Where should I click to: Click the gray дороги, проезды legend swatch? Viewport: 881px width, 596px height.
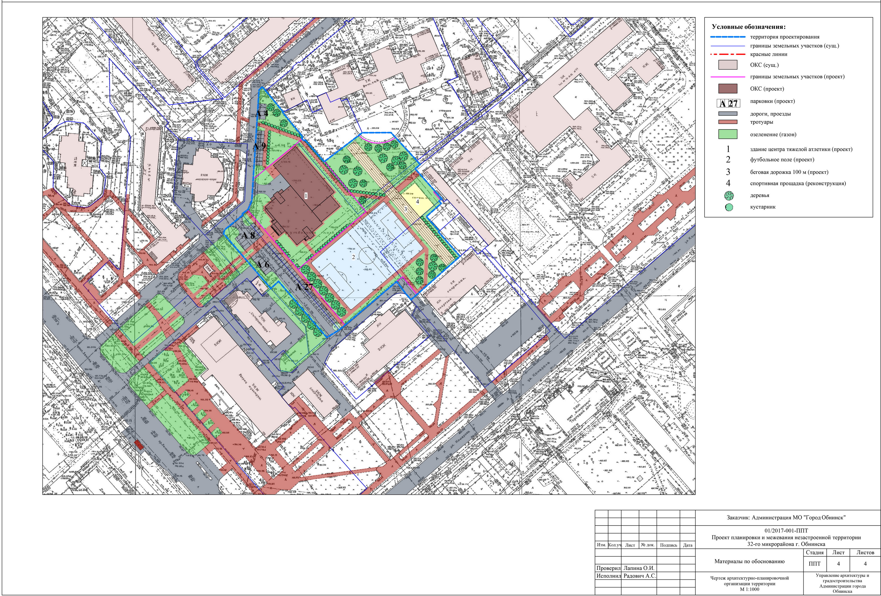point(728,114)
